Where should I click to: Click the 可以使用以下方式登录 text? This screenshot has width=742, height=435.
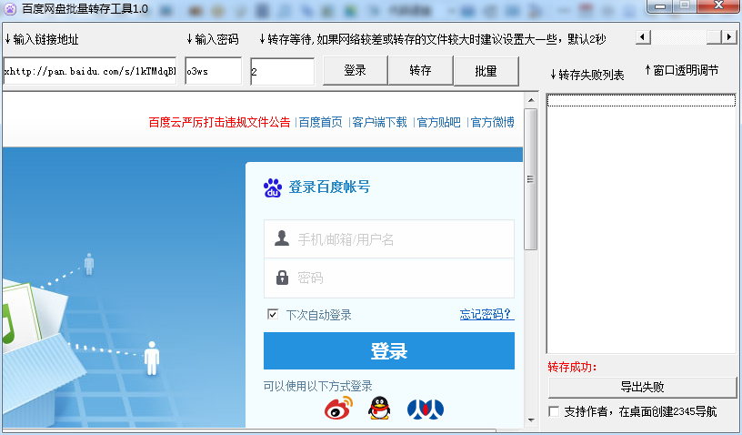318,386
